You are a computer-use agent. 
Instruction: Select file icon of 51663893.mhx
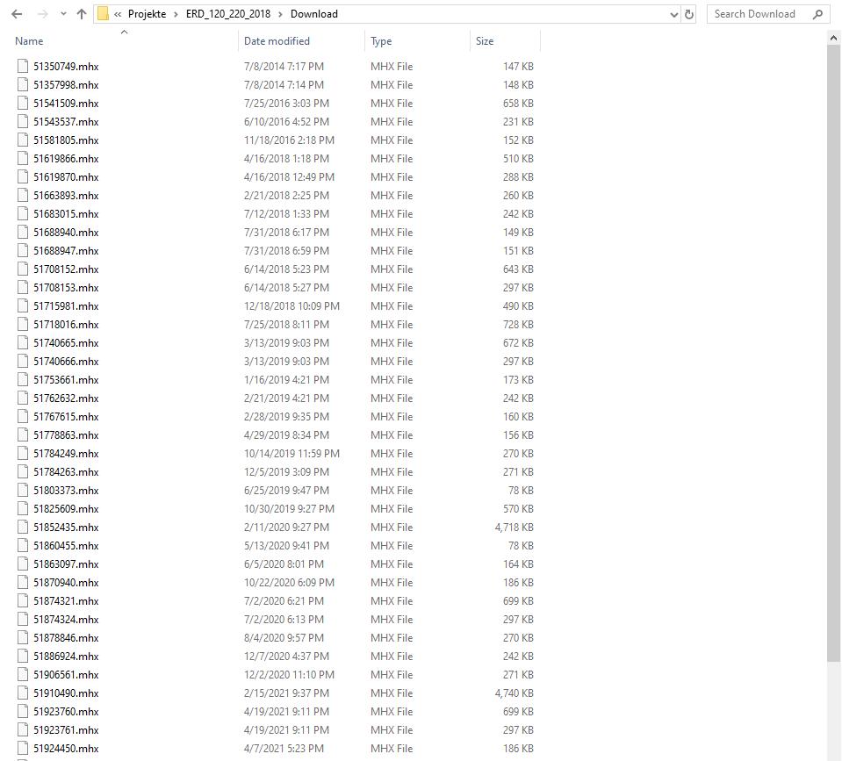(x=23, y=195)
